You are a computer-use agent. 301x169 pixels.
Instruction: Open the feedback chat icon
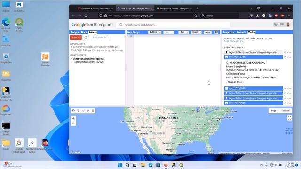click(x=282, y=24)
